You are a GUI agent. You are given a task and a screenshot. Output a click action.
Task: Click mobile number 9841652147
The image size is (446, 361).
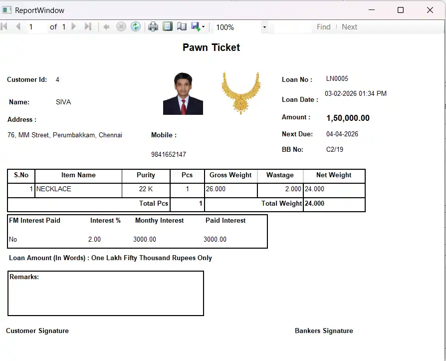coord(169,154)
